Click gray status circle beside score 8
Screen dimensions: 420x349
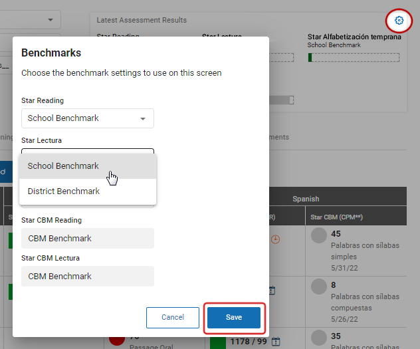(x=319, y=287)
